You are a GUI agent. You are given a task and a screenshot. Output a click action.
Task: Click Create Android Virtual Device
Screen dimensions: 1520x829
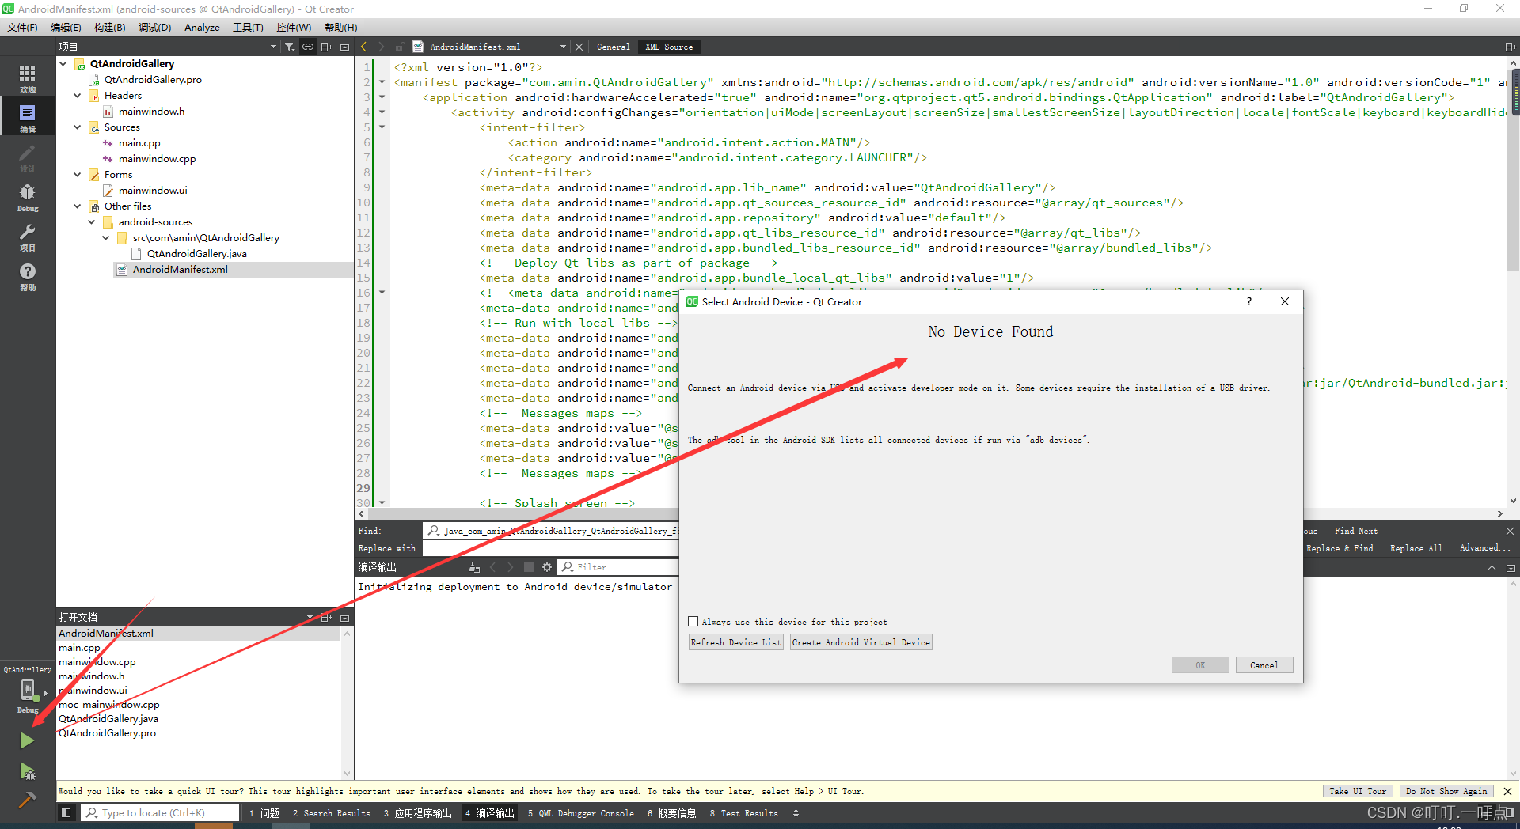point(861,642)
